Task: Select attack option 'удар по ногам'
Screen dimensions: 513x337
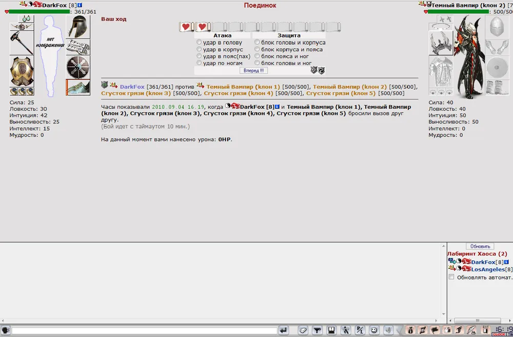Action: [x=200, y=63]
